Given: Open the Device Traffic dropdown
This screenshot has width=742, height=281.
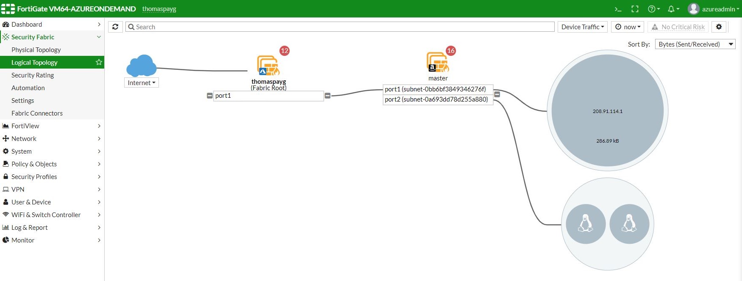Looking at the screenshot, I should click(583, 27).
